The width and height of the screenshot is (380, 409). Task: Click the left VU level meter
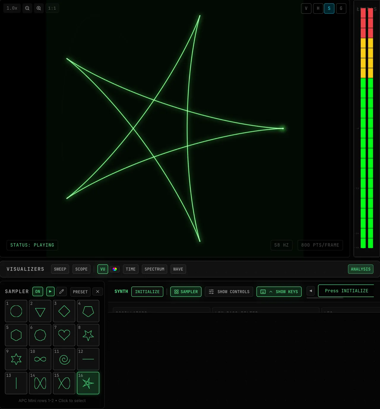click(363, 128)
